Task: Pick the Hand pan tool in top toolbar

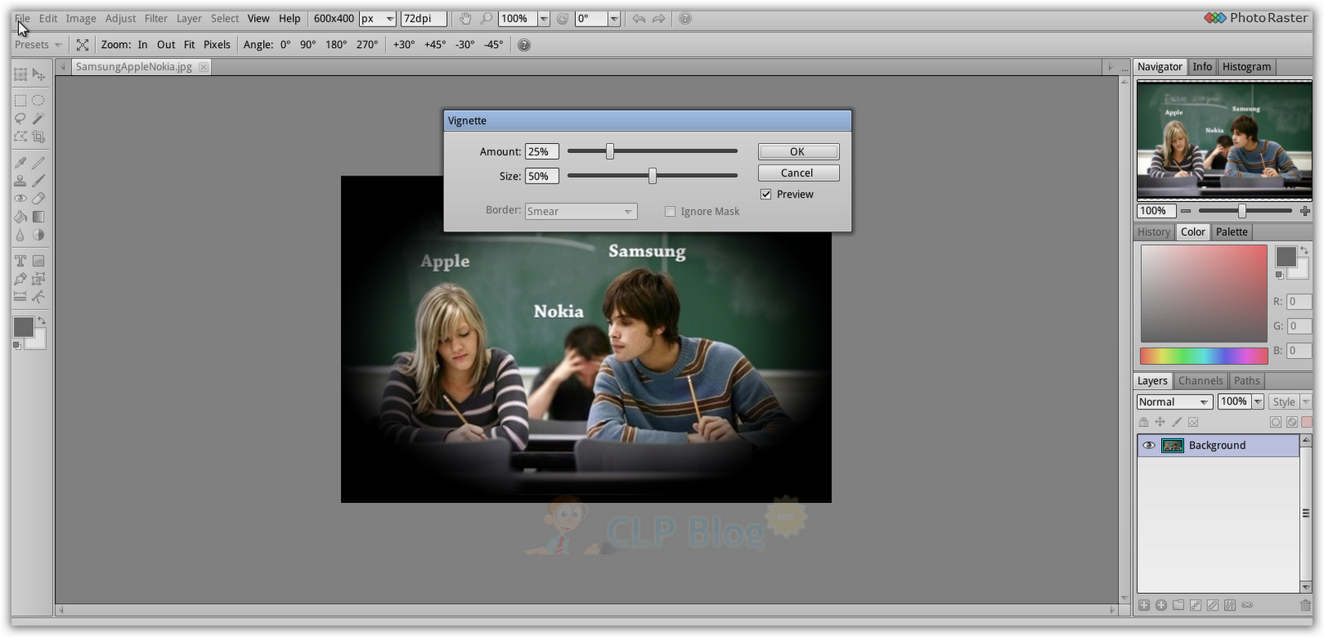Action: pos(465,18)
